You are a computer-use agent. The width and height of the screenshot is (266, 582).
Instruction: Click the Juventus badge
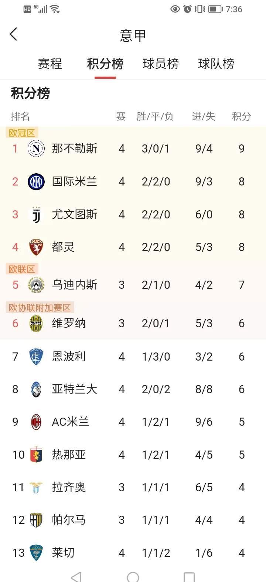pos(36,214)
